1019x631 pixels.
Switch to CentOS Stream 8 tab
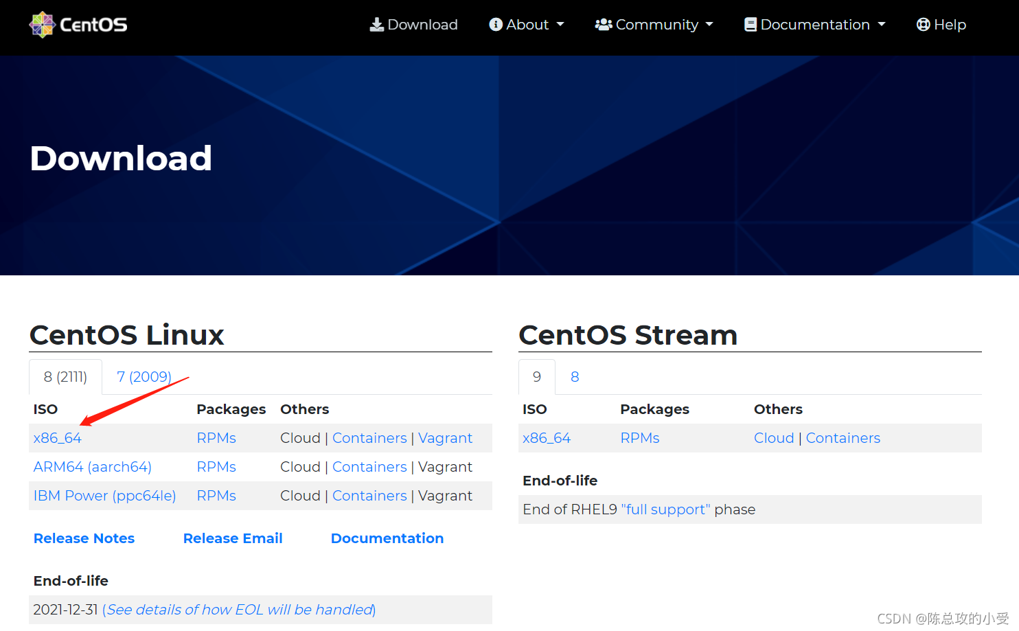pyautogui.click(x=575, y=377)
